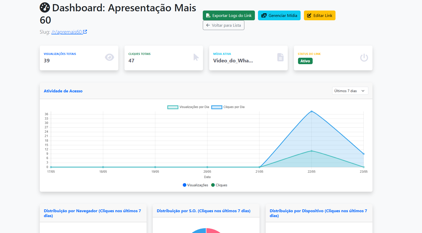Click the external link icon next to the slug

(85, 31)
